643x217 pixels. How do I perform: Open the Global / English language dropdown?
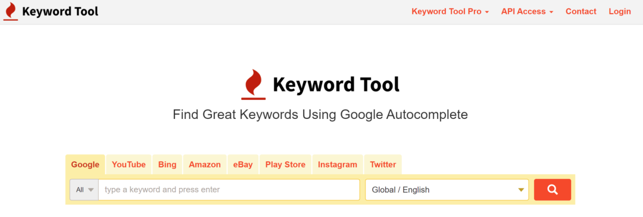coord(447,190)
